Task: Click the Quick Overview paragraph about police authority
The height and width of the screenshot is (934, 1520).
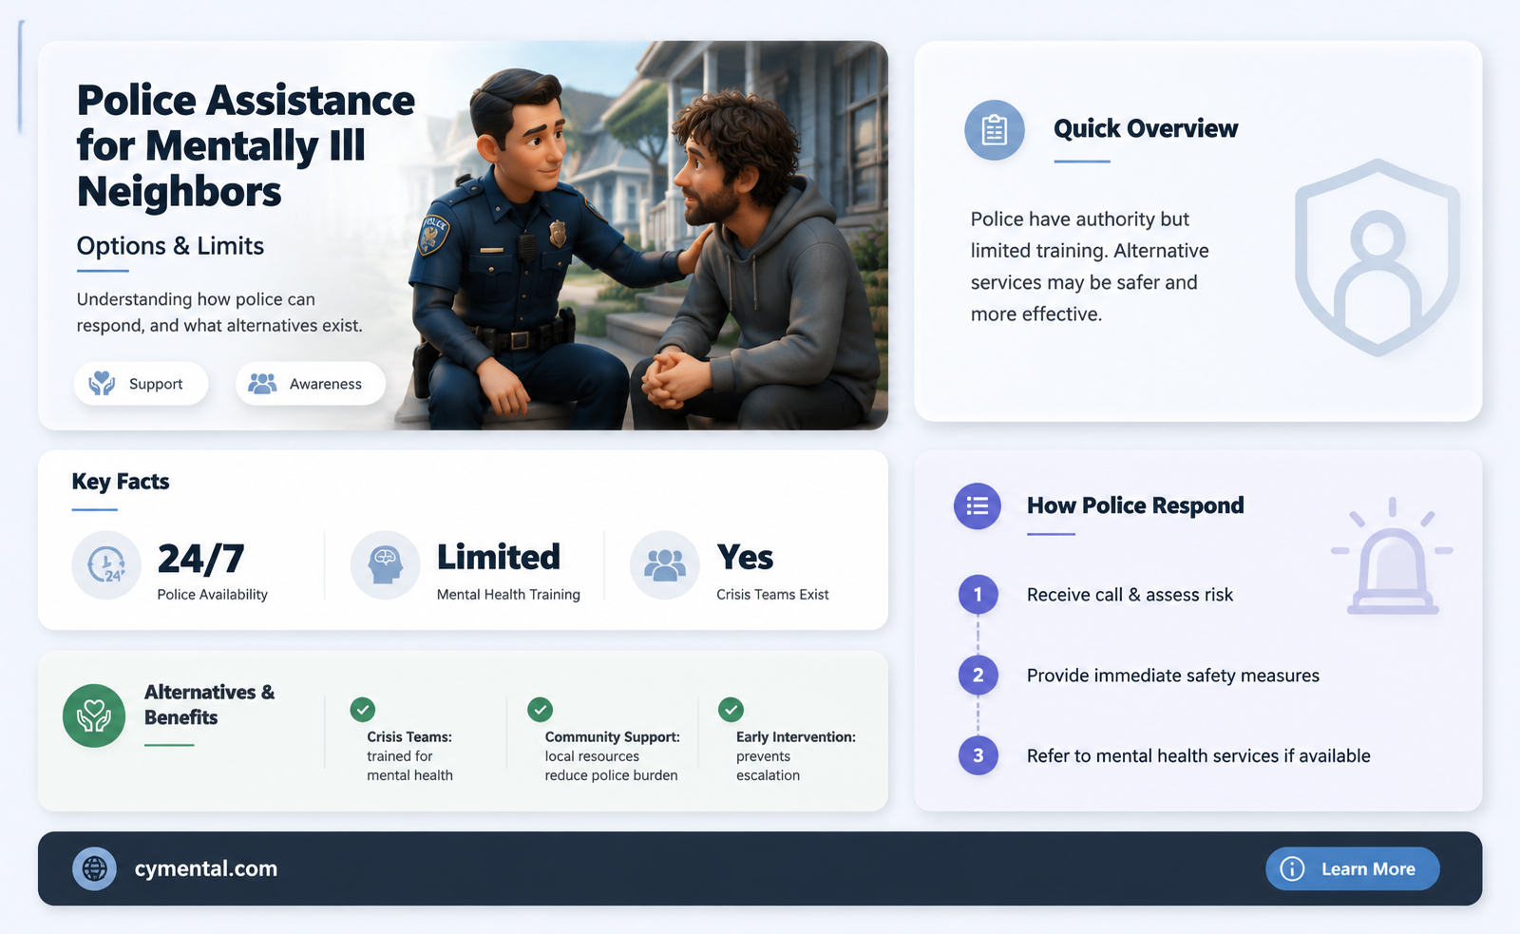Action: pos(1090,267)
